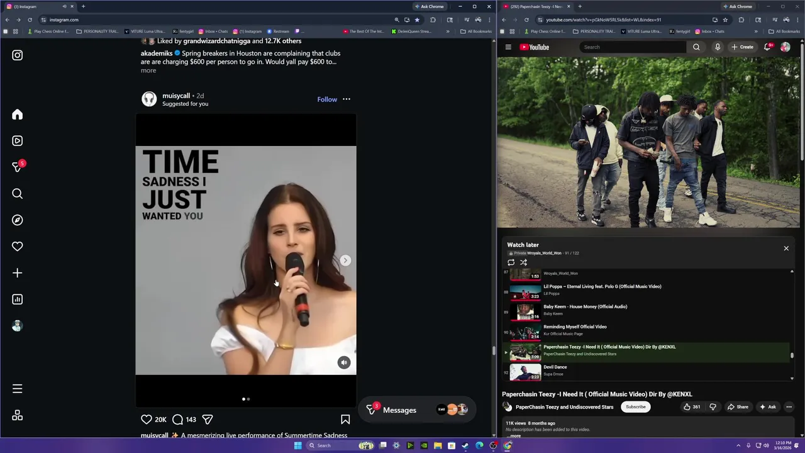Create new post with plus icon
The image size is (805, 453).
pyautogui.click(x=17, y=273)
